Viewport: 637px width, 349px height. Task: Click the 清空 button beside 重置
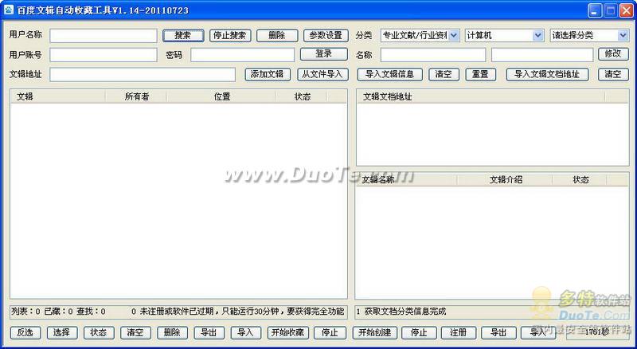pos(444,74)
